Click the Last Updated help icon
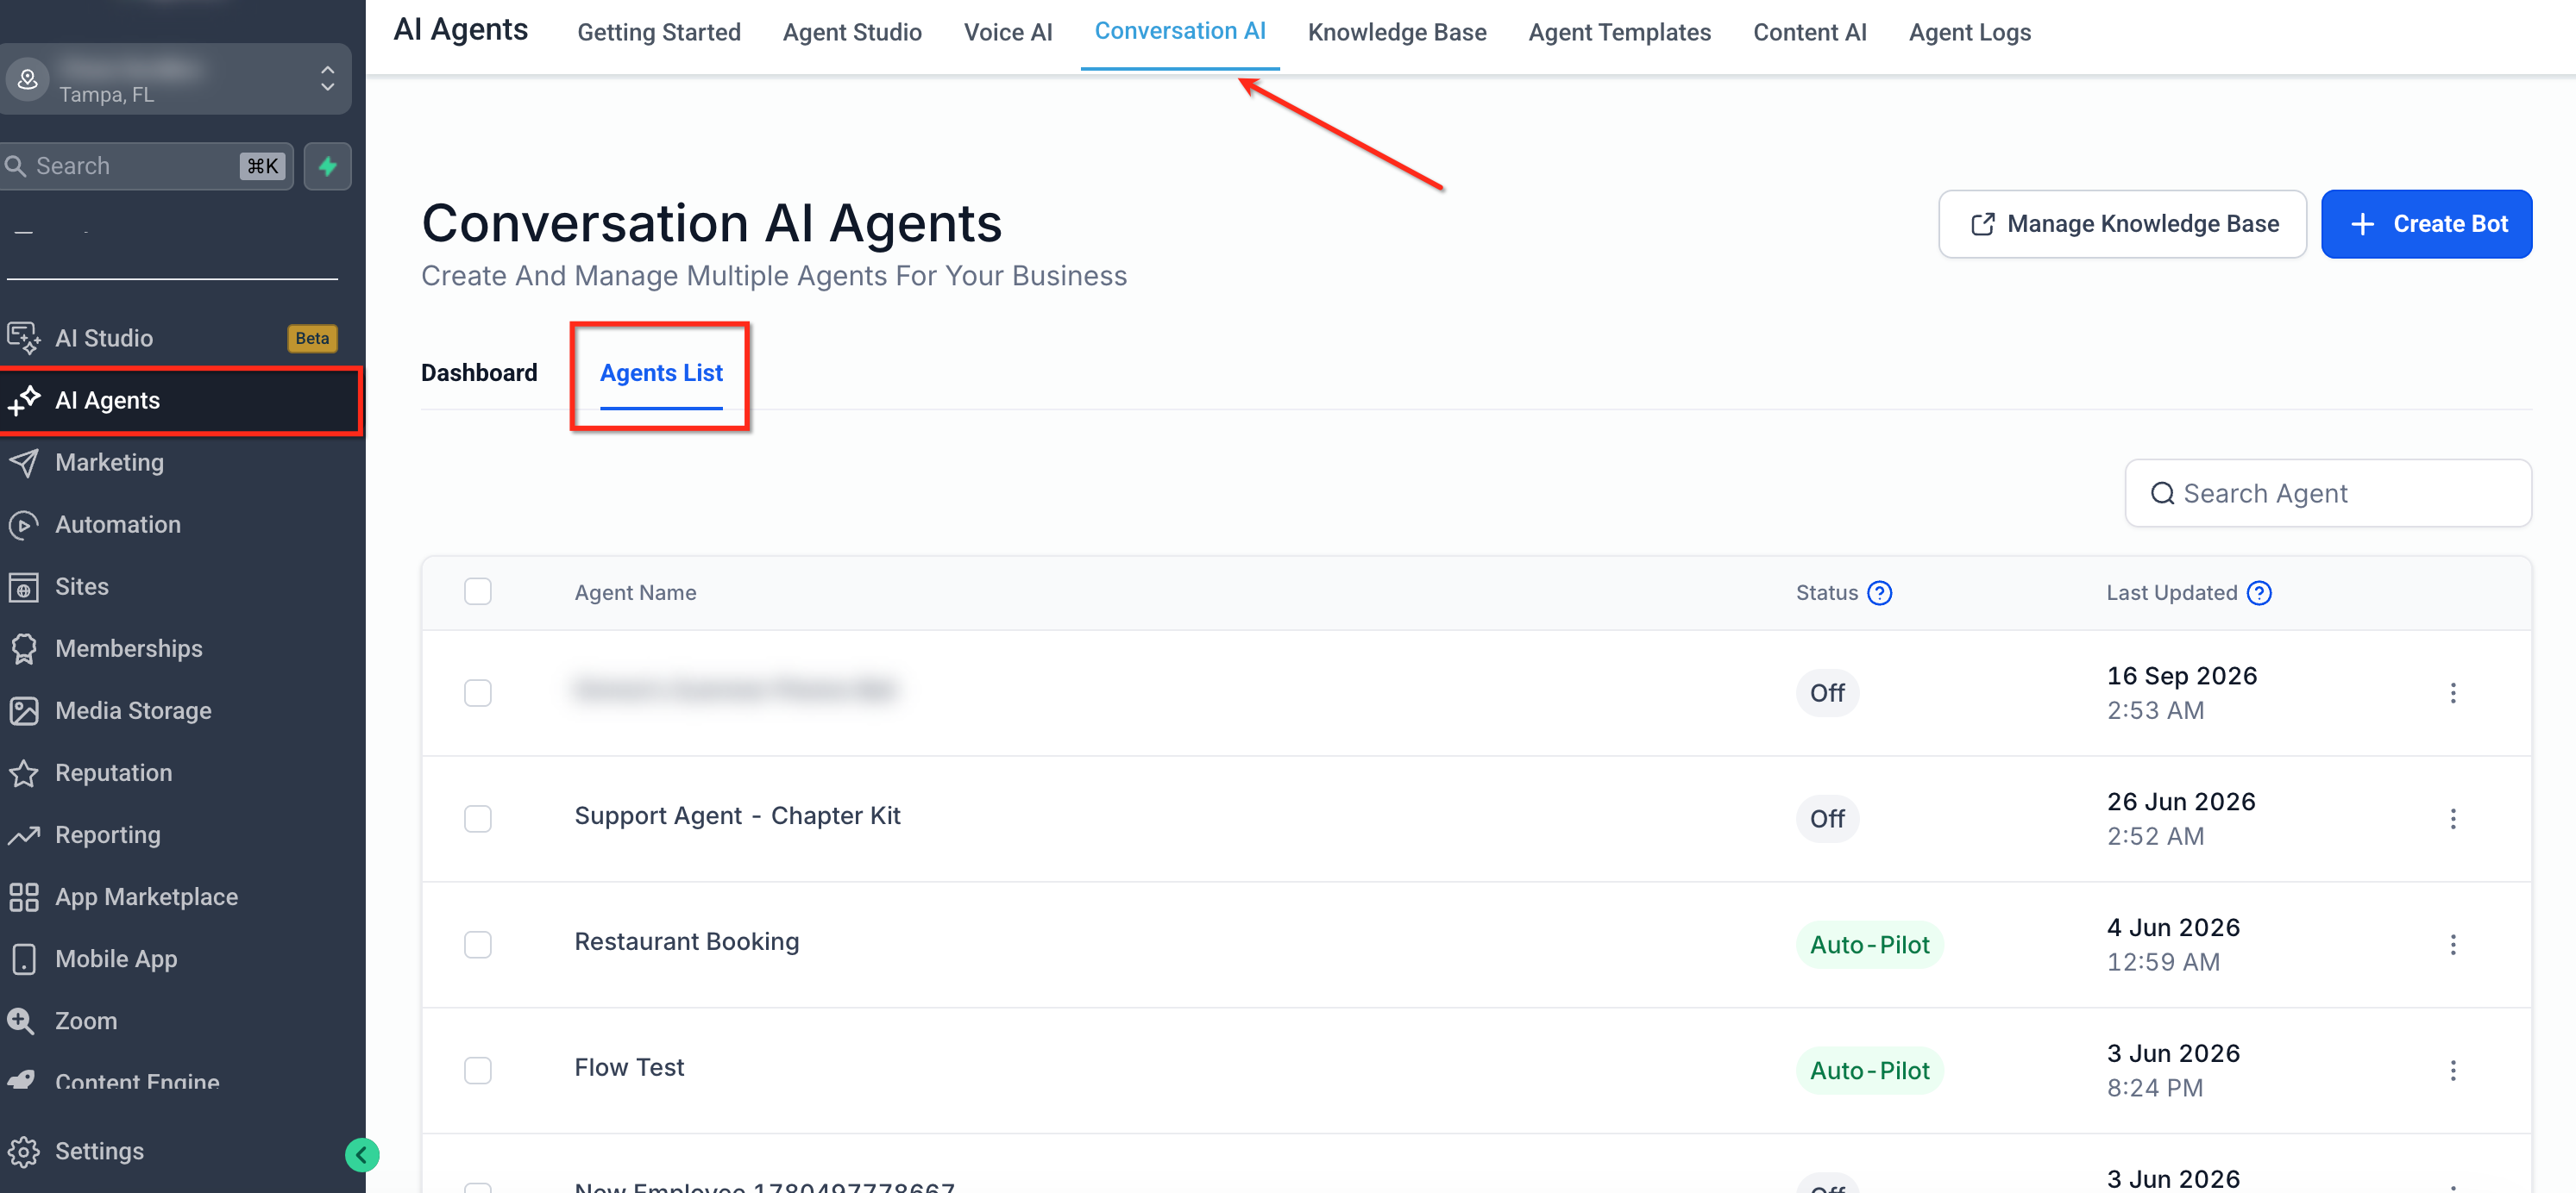2576x1193 pixels. 2258,592
